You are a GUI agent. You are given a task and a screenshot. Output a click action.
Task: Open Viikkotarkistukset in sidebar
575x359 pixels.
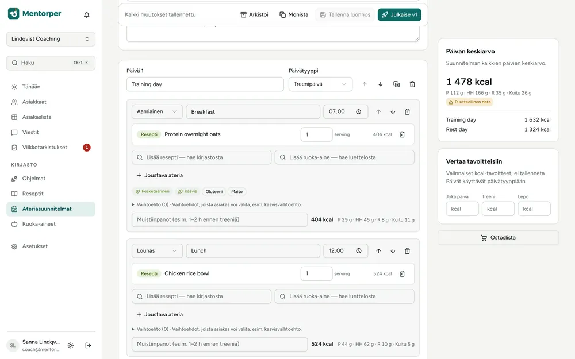(x=51, y=147)
